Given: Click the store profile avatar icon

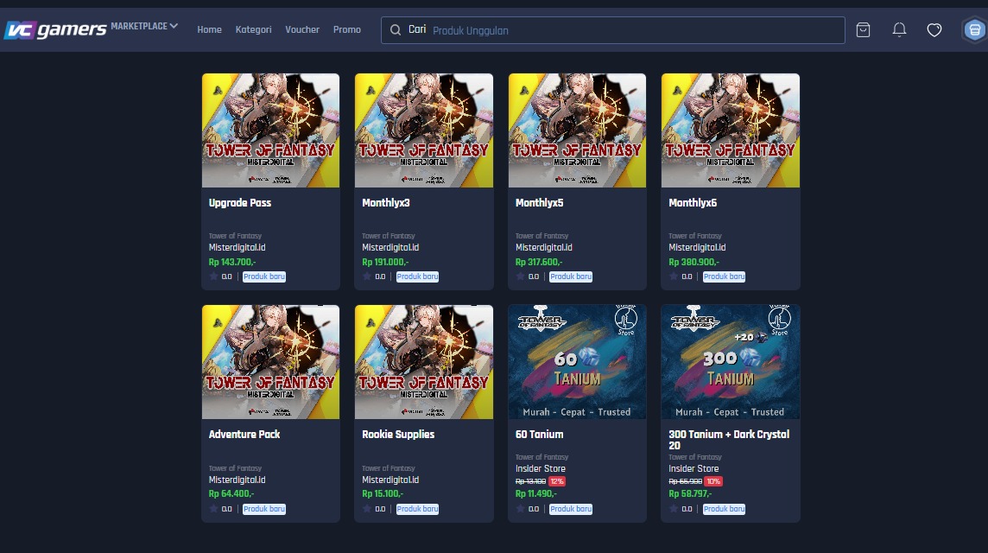Looking at the screenshot, I should coord(974,30).
